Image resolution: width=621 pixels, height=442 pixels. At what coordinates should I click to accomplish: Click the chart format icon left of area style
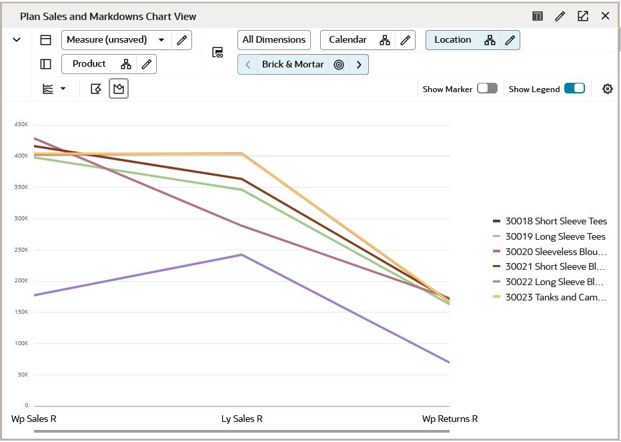click(95, 87)
